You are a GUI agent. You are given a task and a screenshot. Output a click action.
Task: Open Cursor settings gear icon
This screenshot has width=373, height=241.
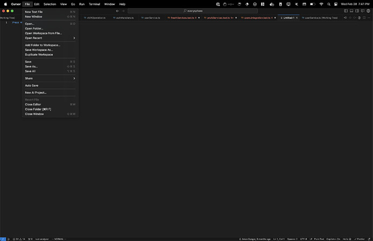pyautogui.click(x=368, y=11)
